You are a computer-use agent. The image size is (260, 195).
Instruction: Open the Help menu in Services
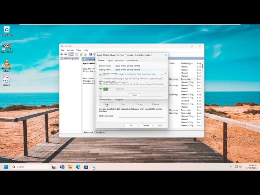click(86, 50)
